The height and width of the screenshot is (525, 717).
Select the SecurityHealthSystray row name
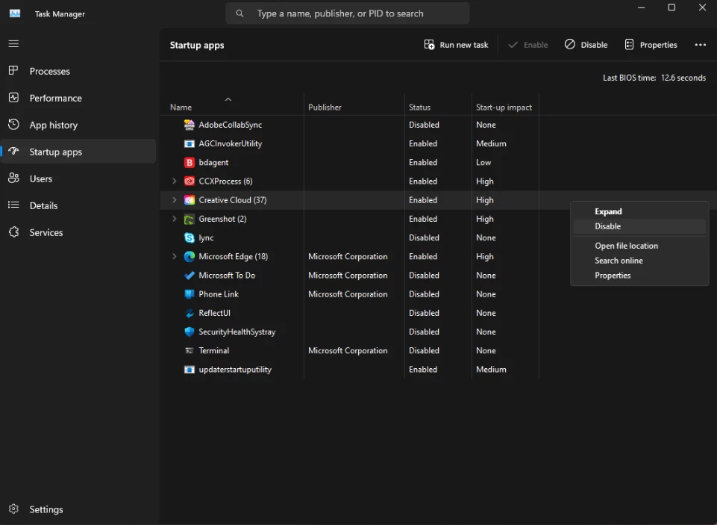237,332
